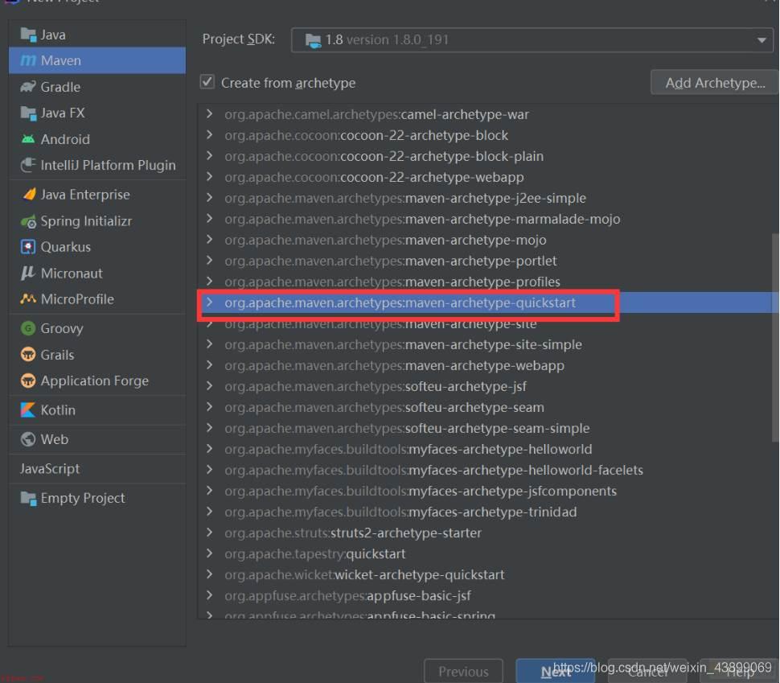
Task: Expand the maven-archetype-webapp entry
Action: pyautogui.click(x=209, y=365)
